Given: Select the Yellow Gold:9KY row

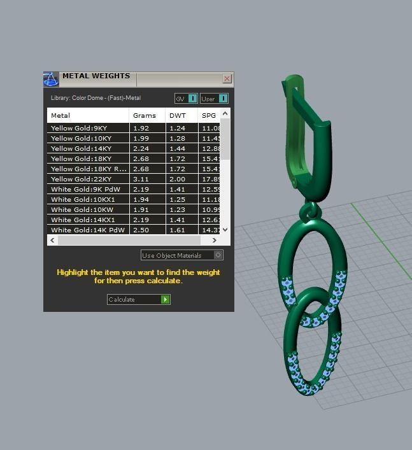Looking at the screenshot, I should (134, 128).
